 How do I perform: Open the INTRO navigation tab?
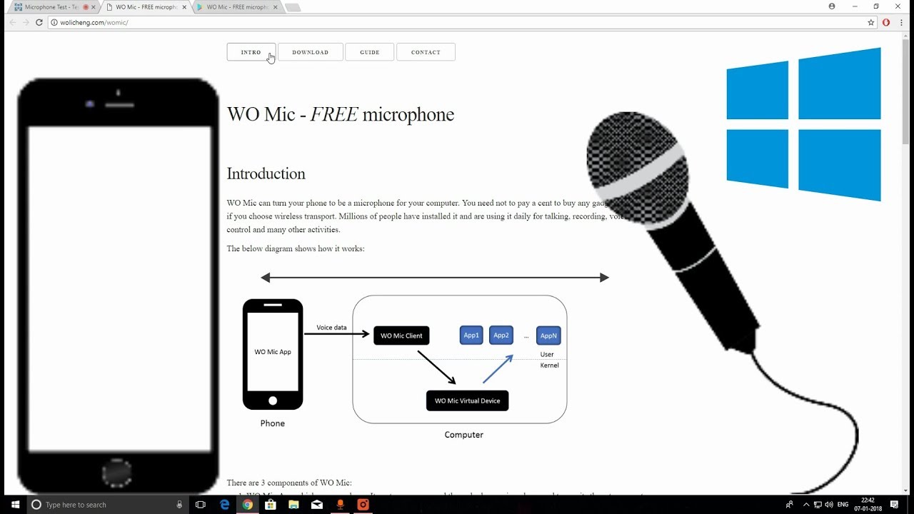click(251, 52)
